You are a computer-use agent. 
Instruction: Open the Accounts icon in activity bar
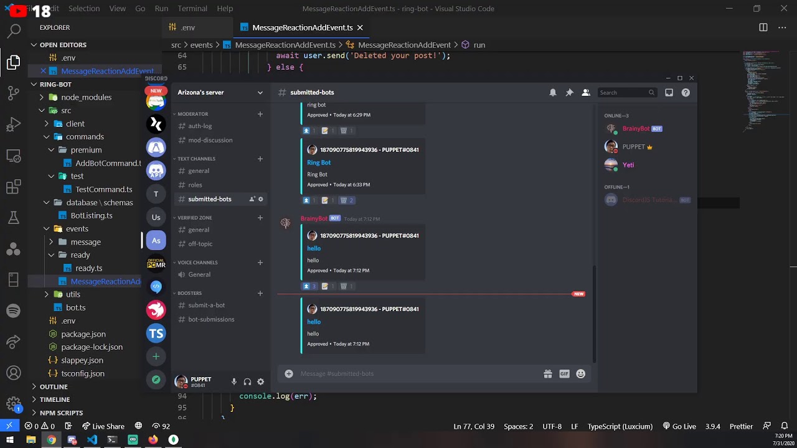click(14, 373)
